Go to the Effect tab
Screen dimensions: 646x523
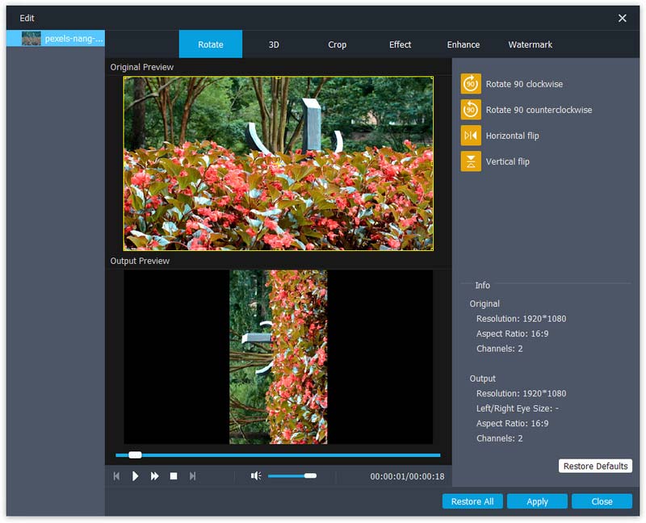(401, 45)
